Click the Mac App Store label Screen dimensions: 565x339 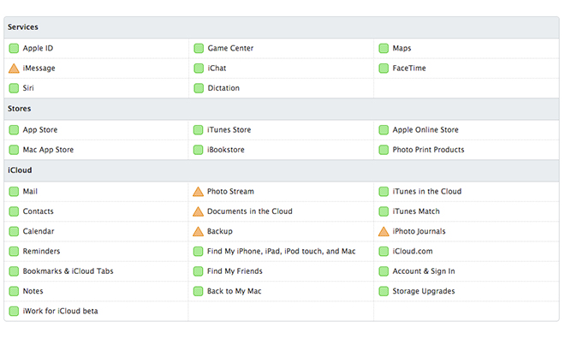click(x=48, y=150)
